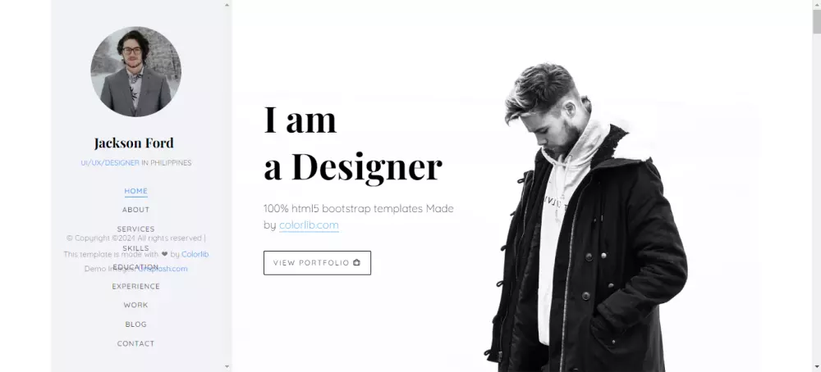Viewport: 821px width, 372px height.
Task: Select Education in the sidebar menu
Action: pos(136,267)
